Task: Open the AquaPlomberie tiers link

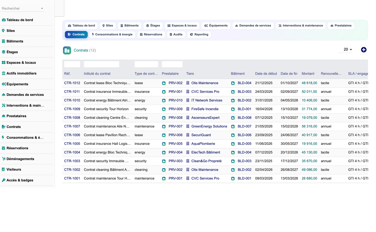Action: [x=203, y=144]
